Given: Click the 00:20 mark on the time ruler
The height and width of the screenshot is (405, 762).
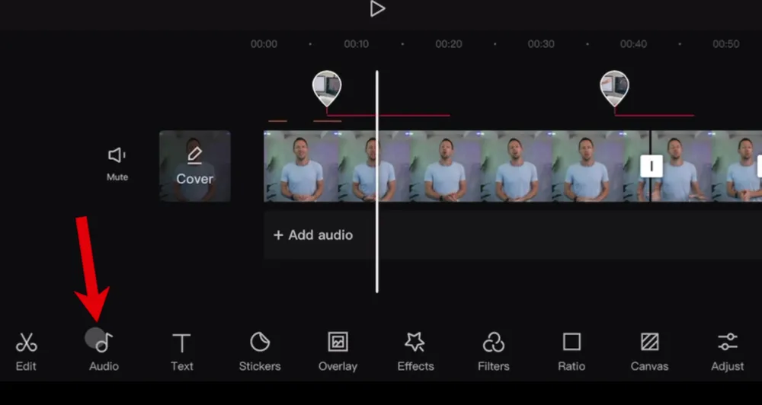Looking at the screenshot, I should pyautogui.click(x=449, y=44).
